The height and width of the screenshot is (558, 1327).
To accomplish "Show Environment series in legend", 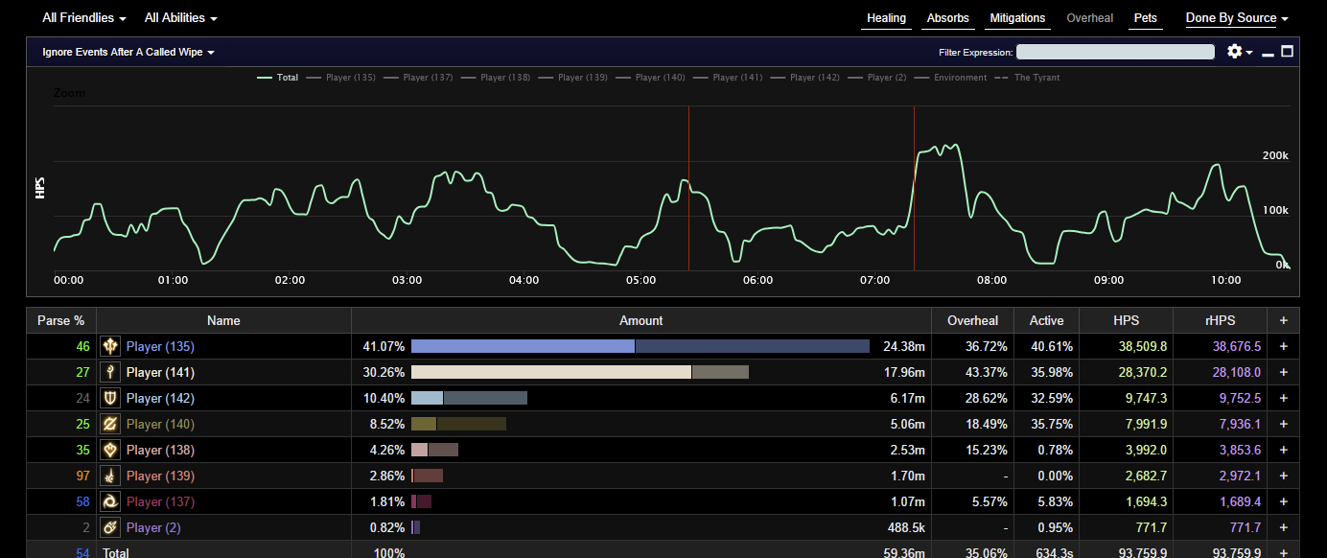I will click(x=950, y=78).
